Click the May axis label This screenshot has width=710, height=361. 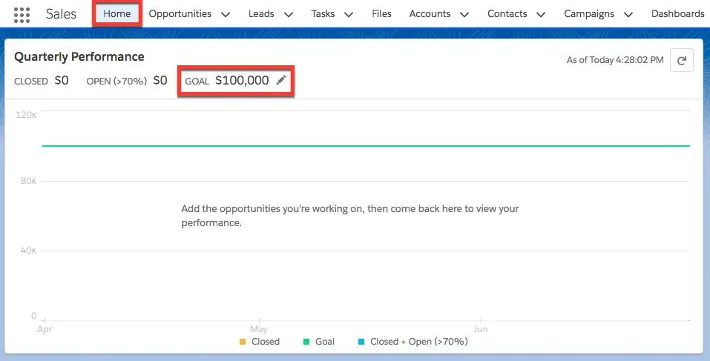point(258,329)
